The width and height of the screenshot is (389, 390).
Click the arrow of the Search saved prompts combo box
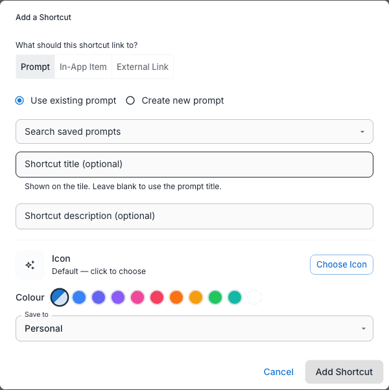point(362,132)
